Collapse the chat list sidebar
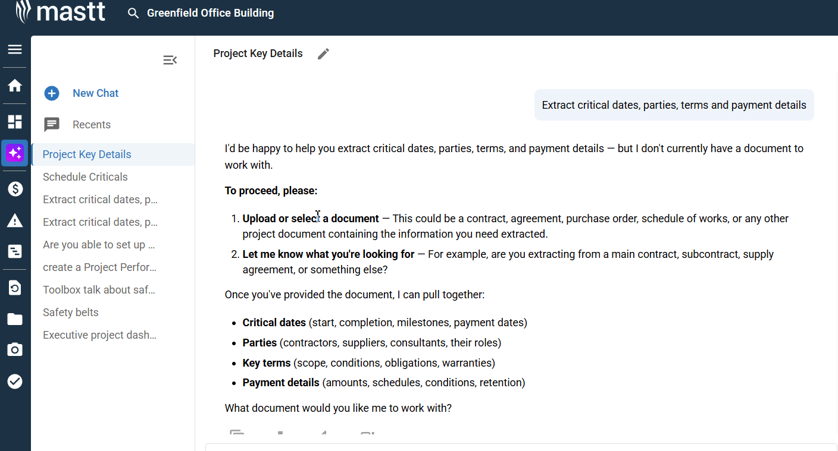Screen dimensions: 838x451 click(x=170, y=60)
